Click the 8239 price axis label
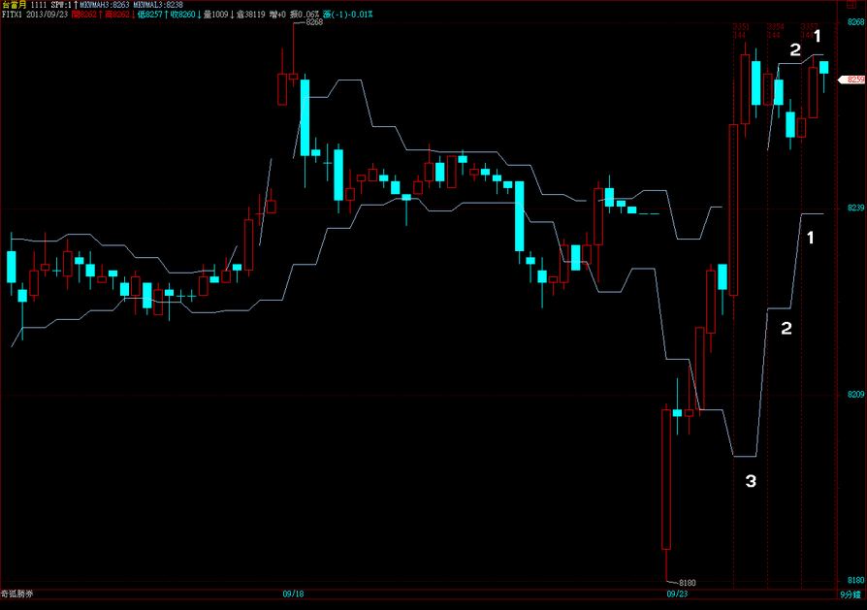 point(851,209)
